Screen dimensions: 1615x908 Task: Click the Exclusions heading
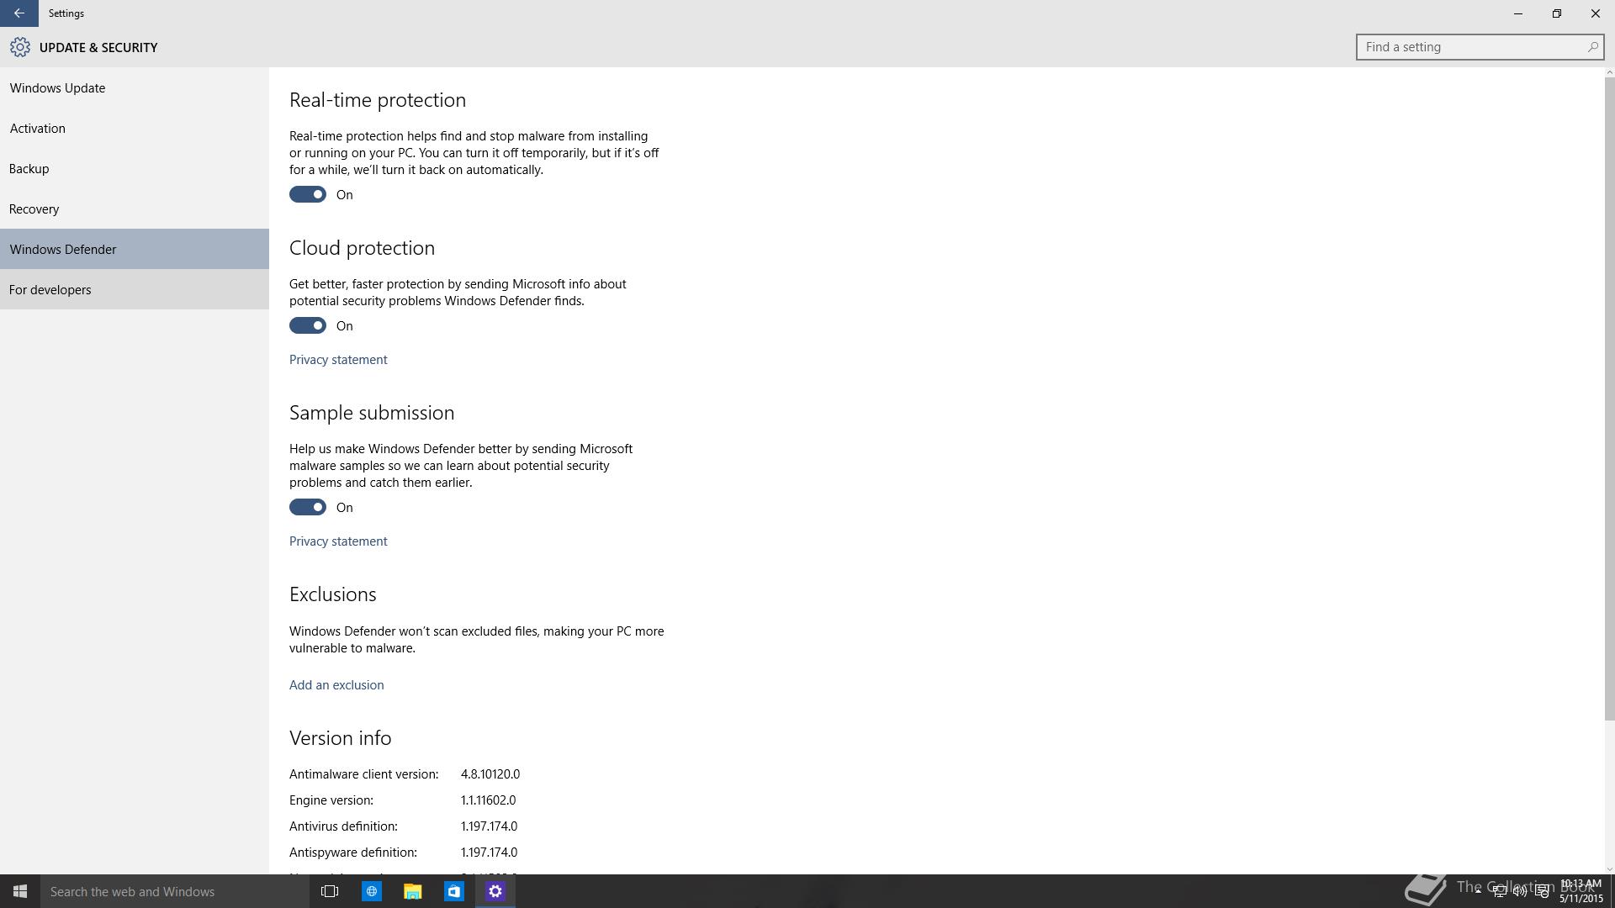[x=332, y=594]
